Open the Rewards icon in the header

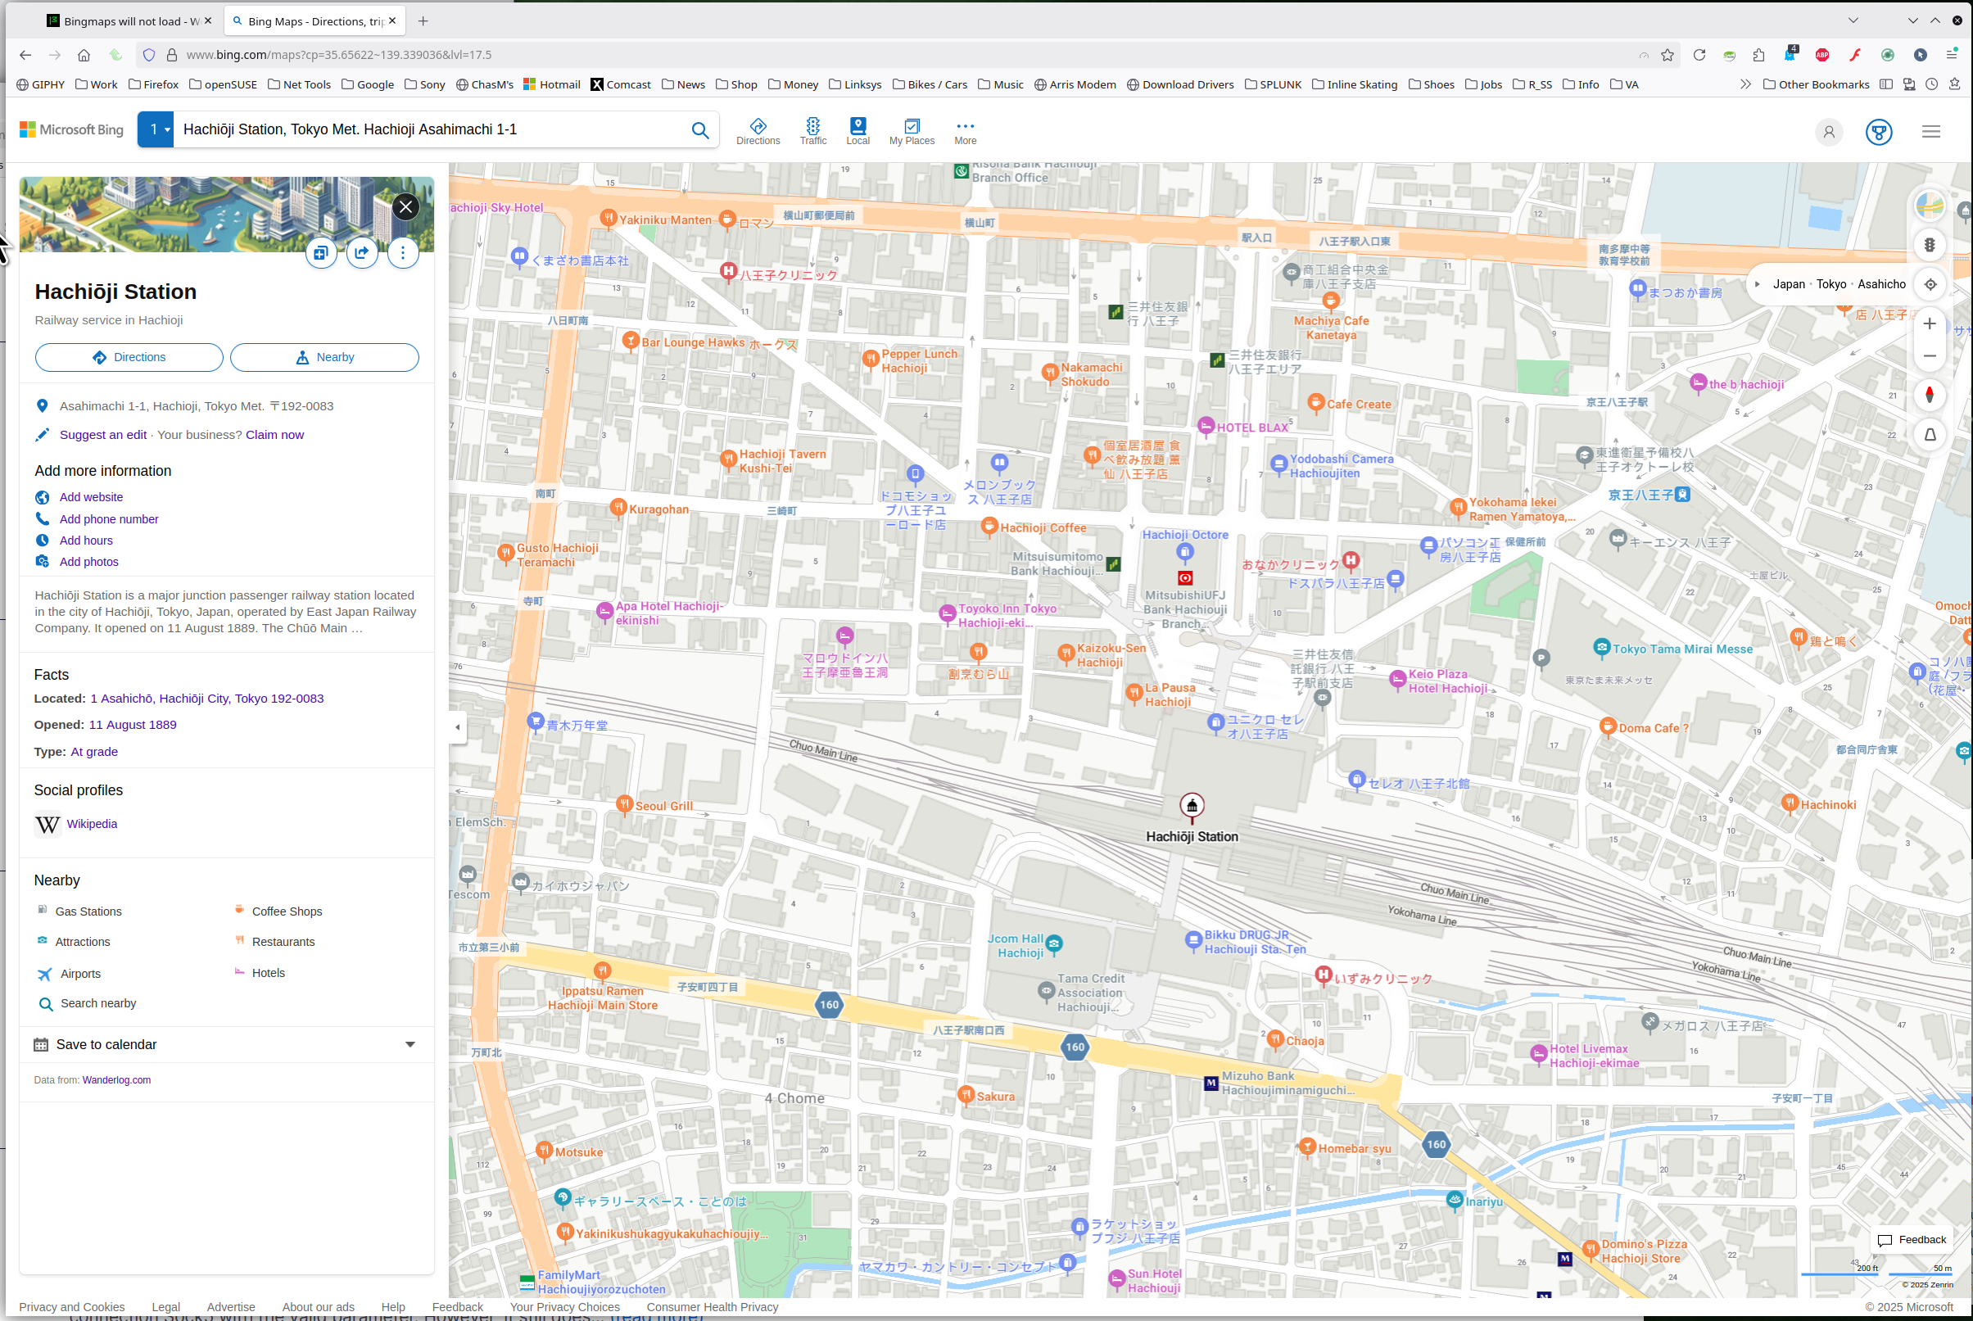coord(1878,133)
